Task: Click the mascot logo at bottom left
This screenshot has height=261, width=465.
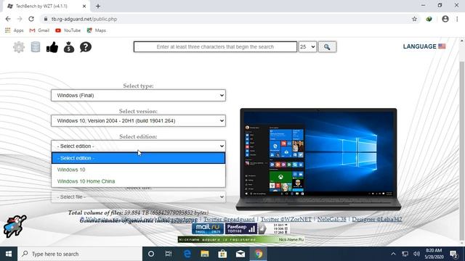Action: [15, 226]
